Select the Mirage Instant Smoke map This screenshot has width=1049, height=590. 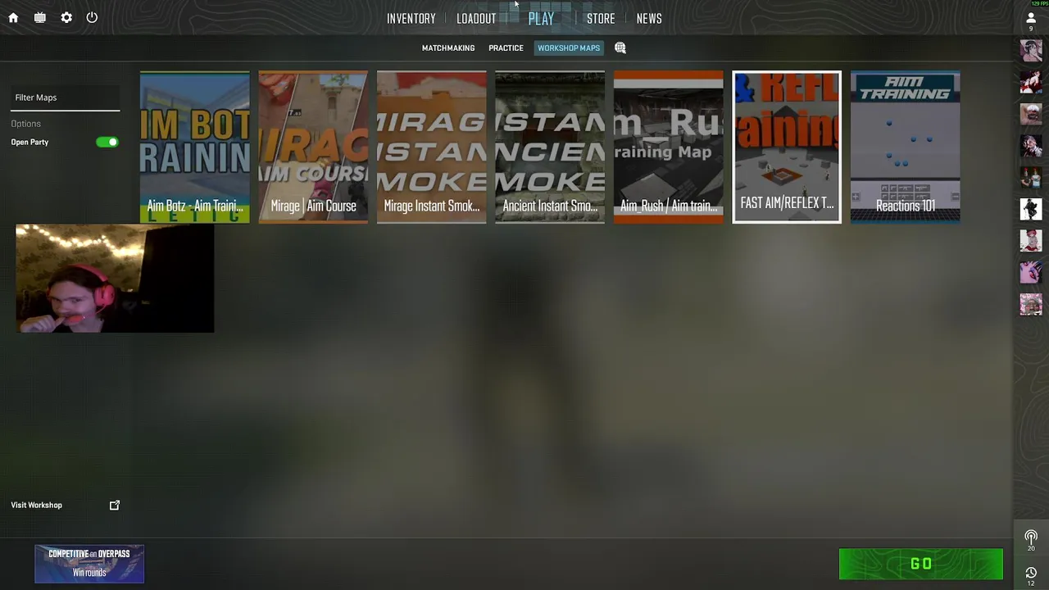(432, 147)
